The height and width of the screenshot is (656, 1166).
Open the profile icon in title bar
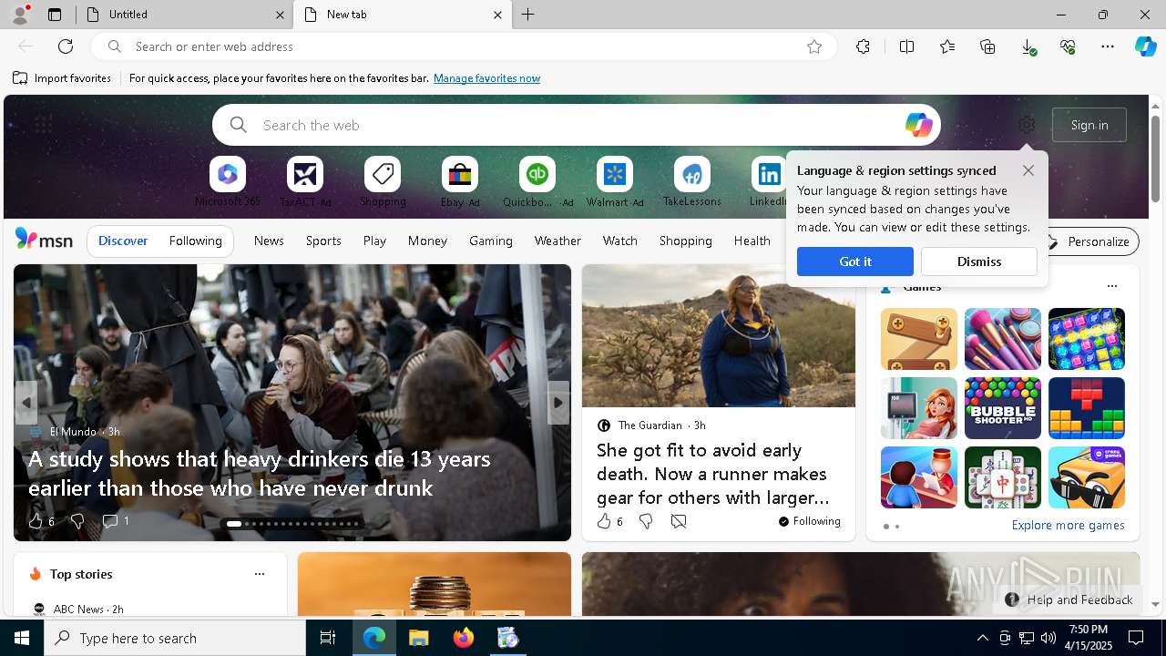point(20,15)
